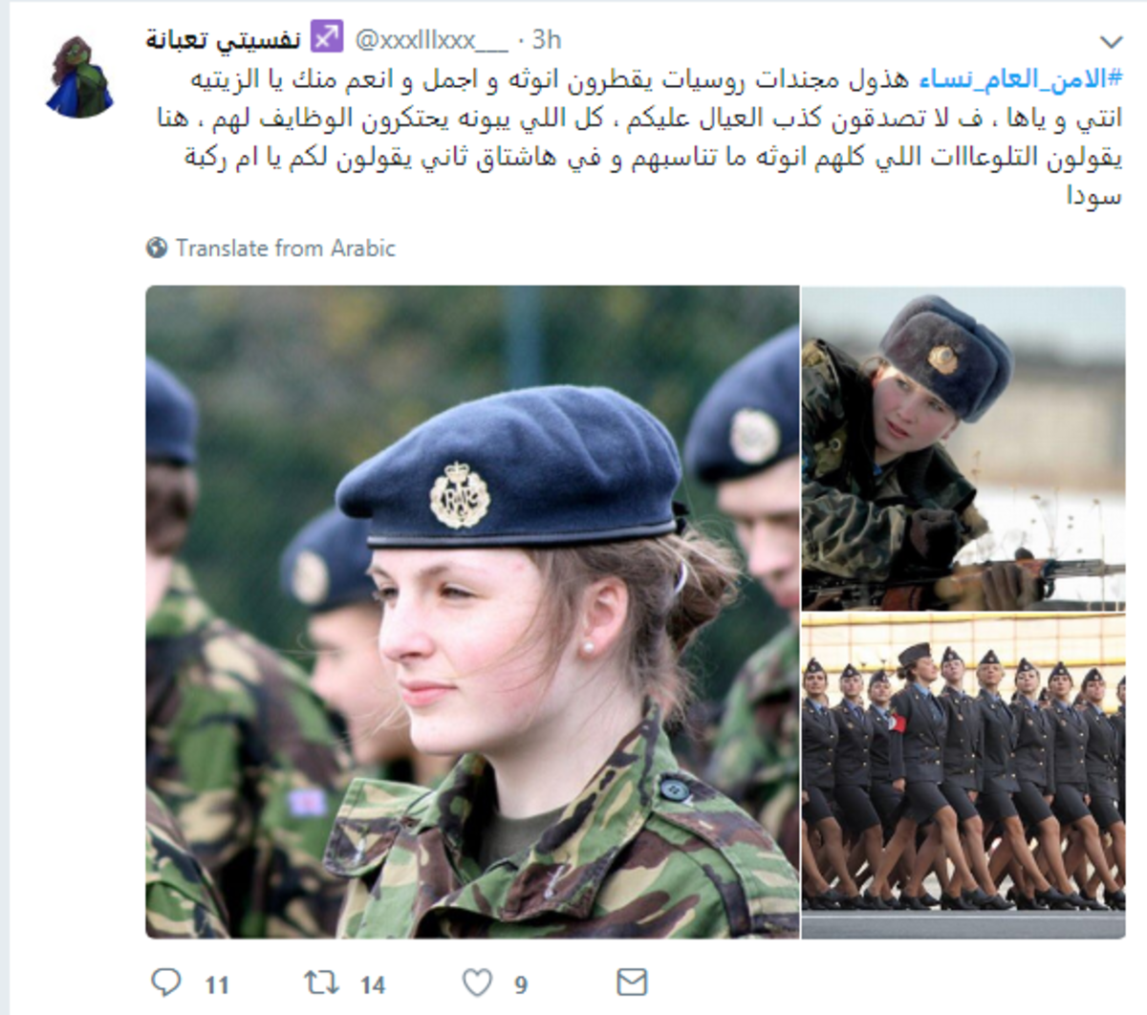View the marching women parade photo
The image size is (1147, 1015).
tap(963, 776)
